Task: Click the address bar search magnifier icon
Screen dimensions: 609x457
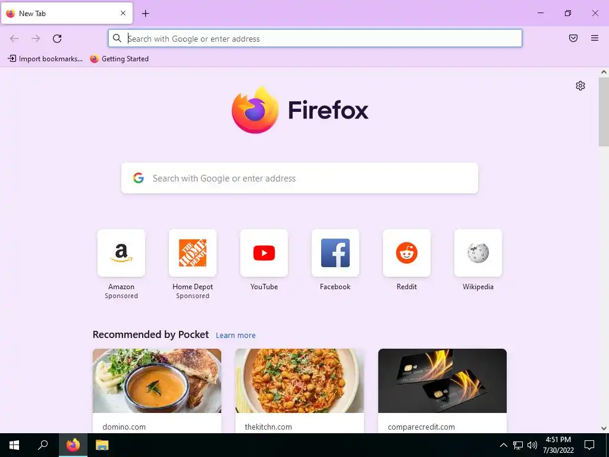Action: tap(117, 38)
